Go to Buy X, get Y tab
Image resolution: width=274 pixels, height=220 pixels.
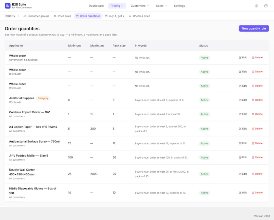coord(115,16)
